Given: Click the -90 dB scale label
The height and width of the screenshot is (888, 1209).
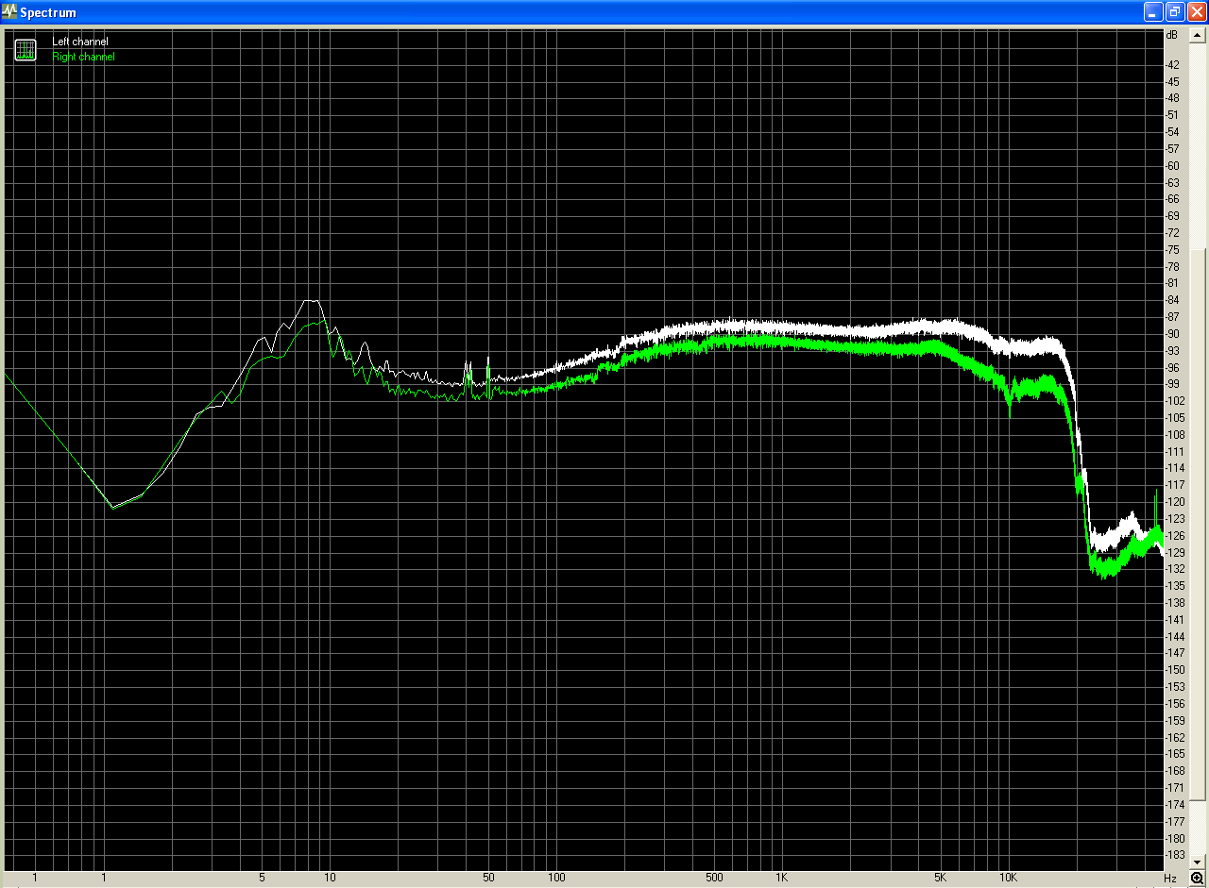Looking at the screenshot, I should [x=1172, y=334].
